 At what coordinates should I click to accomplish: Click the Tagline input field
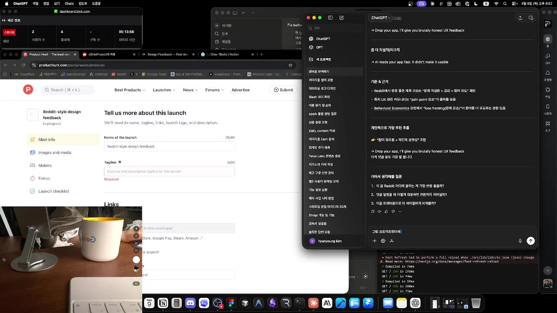point(169,171)
